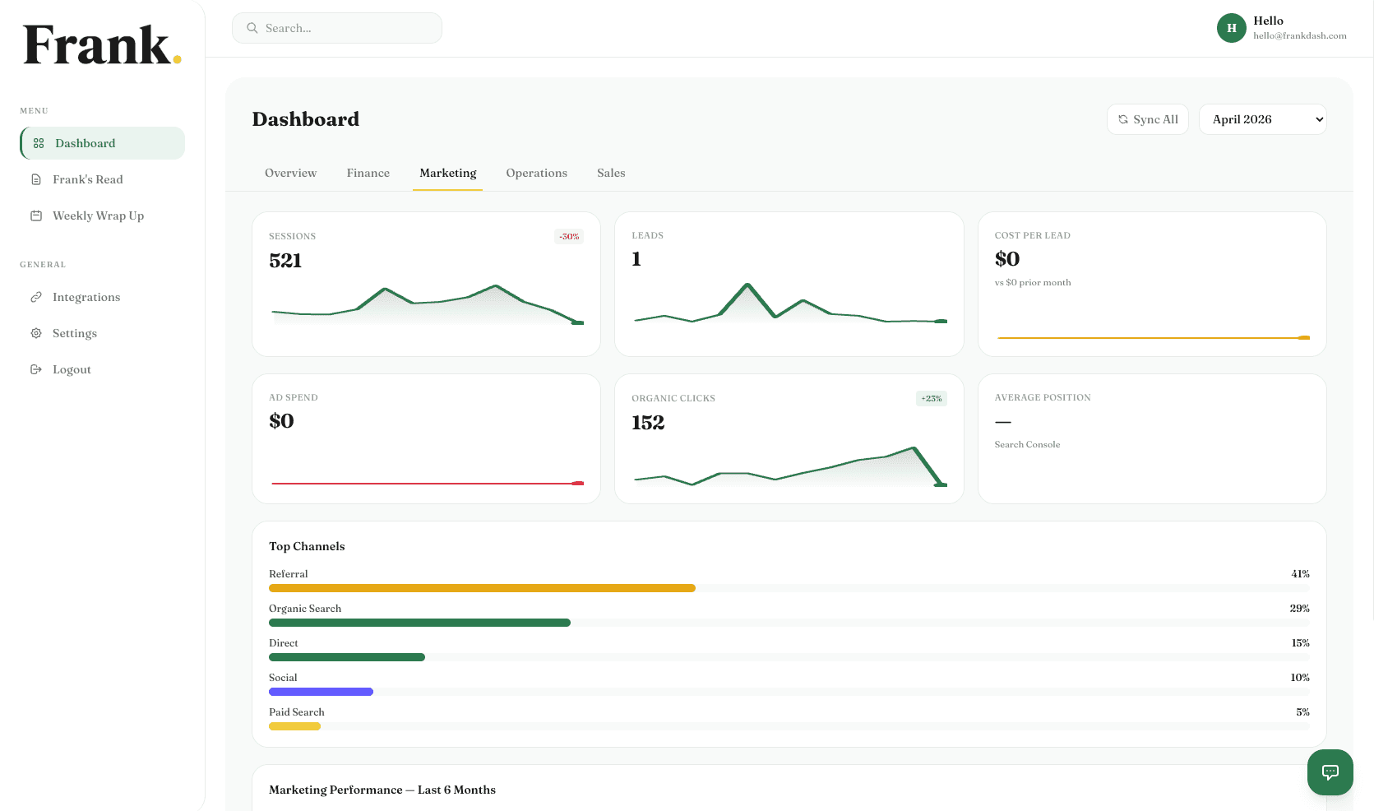
Task: Switch to the Overview tab
Action: 290,173
